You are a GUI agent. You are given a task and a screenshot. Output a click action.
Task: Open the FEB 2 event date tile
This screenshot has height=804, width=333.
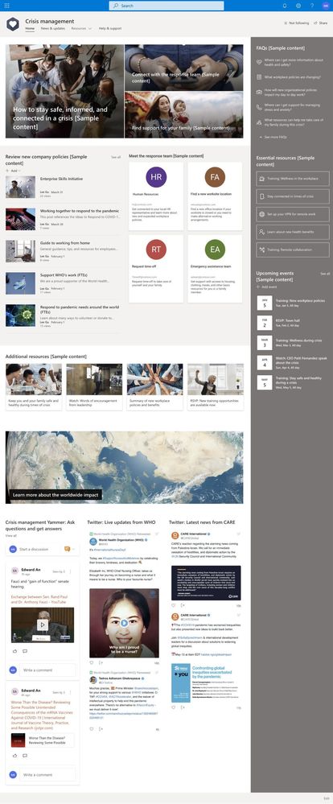click(x=265, y=323)
